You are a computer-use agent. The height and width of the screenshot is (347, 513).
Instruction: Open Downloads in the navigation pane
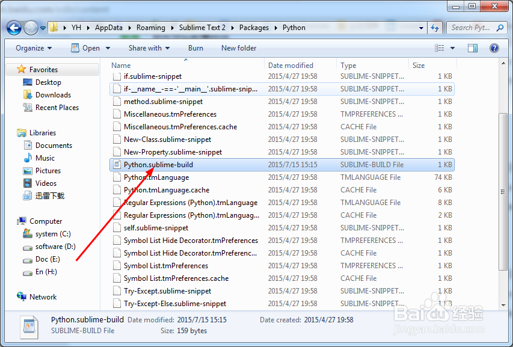(53, 95)
